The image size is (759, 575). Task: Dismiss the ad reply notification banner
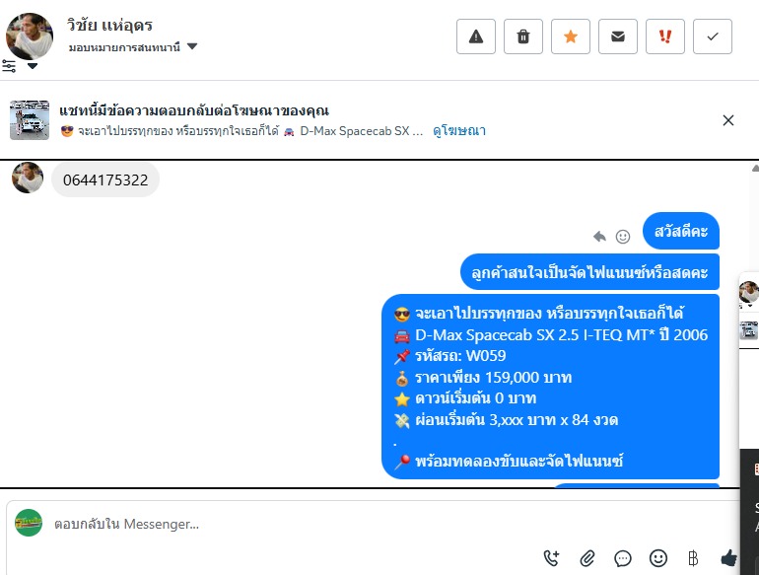tap(728, 120)
